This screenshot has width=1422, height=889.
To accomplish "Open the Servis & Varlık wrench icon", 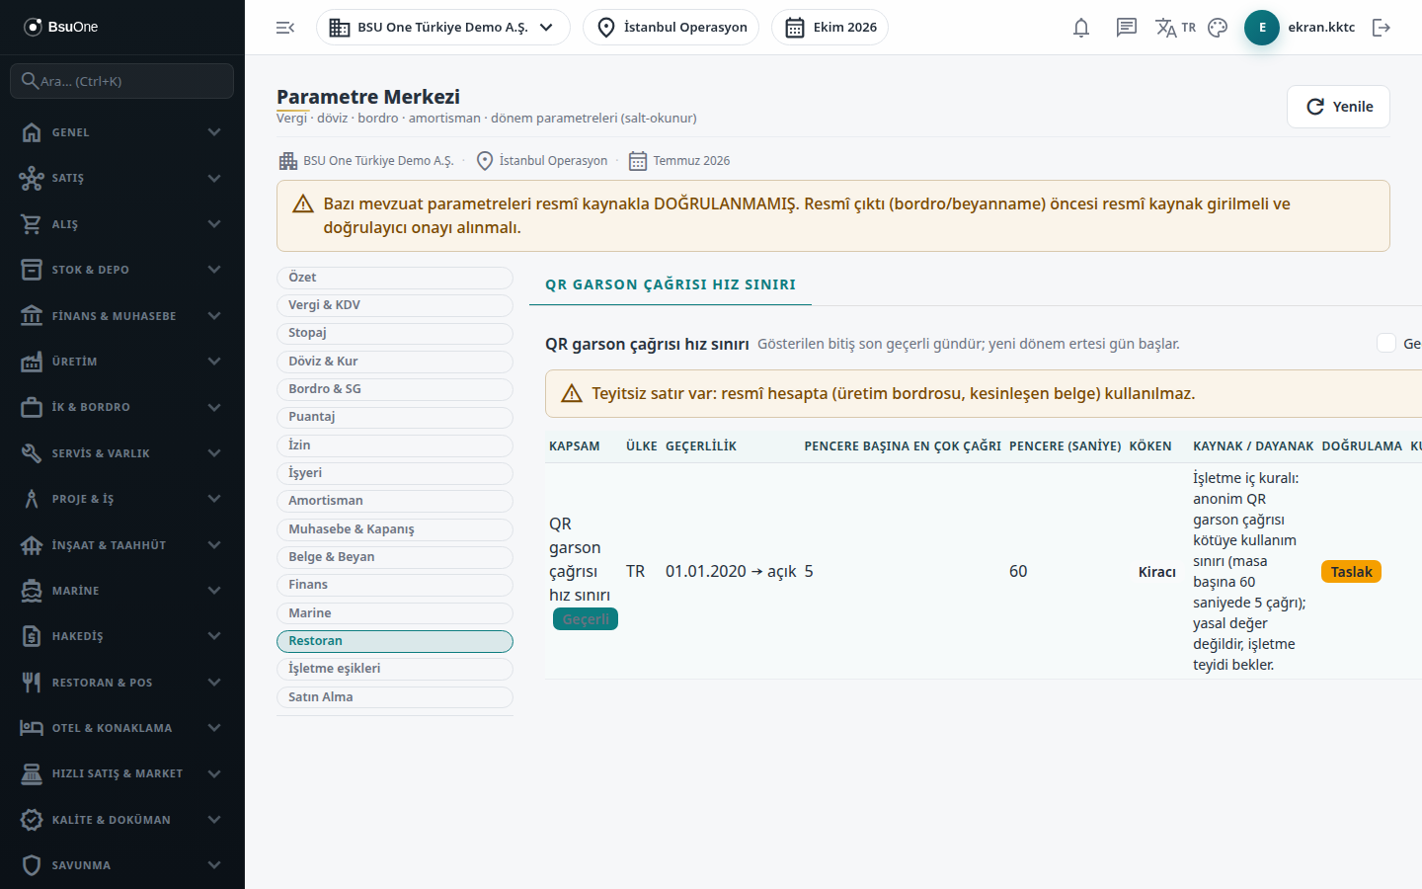I will (32, 453).
